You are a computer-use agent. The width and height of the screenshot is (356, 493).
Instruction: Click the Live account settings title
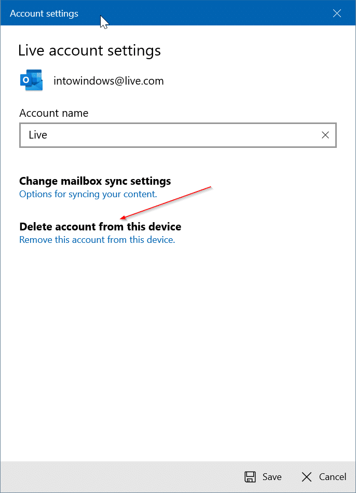click(89, 51)
